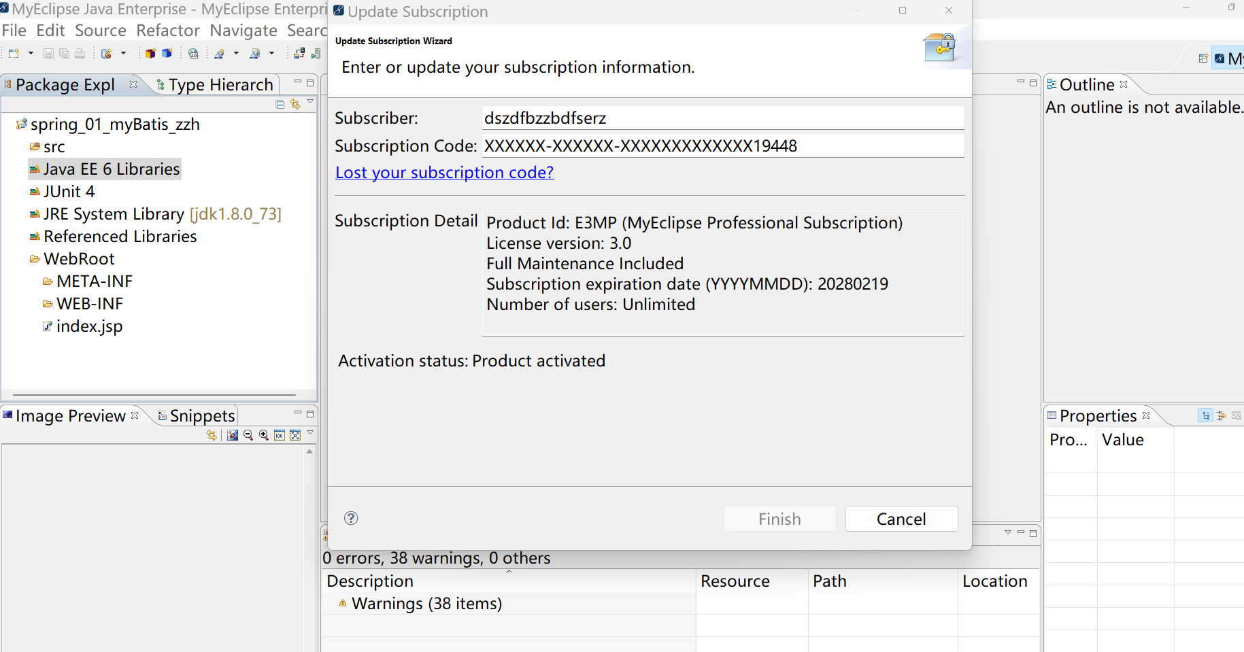1244x652 pixels.
Task: Maximize the Package Explorer panel
Action: (x=310, y=83)
